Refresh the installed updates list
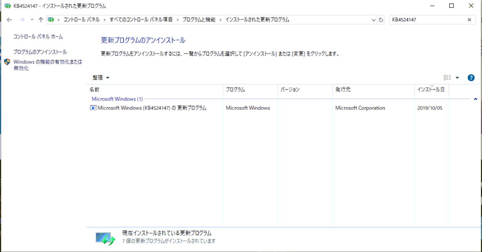The height and width of the screenshot is (252, 482). click(x=381, y=20)
